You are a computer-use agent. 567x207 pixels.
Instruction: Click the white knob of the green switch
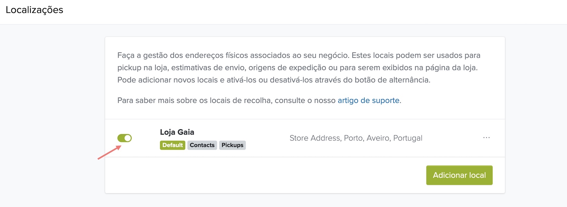click(128, 138)
